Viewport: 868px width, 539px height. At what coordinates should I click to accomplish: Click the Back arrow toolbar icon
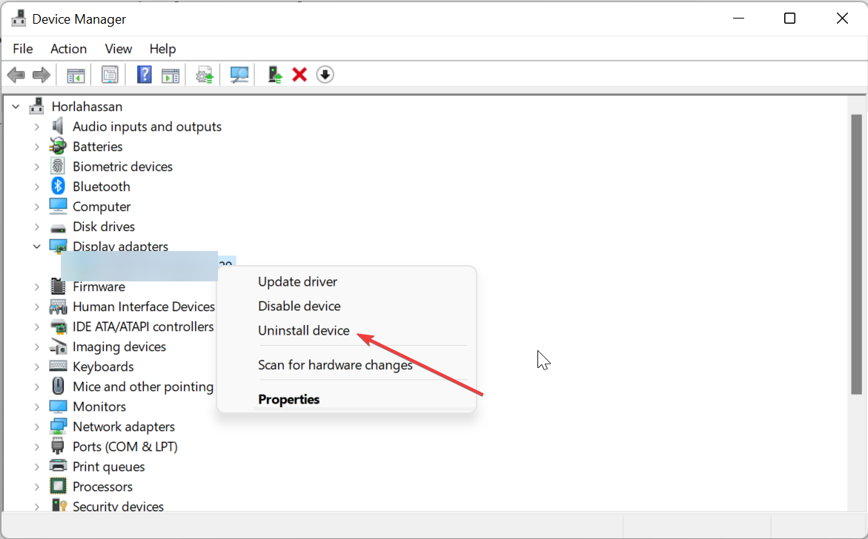point(16,75)
